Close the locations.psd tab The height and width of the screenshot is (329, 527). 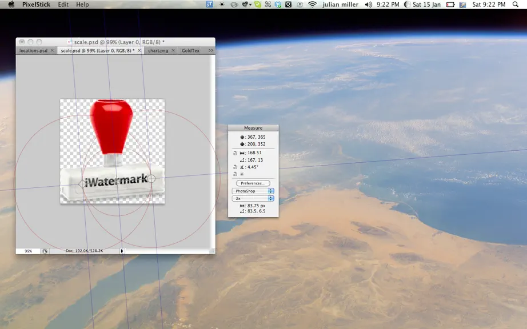point(52,50)
